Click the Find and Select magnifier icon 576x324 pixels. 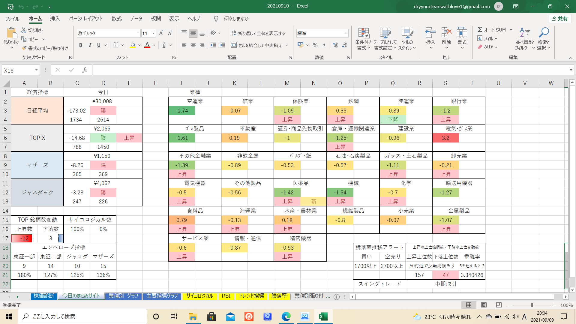544,32
